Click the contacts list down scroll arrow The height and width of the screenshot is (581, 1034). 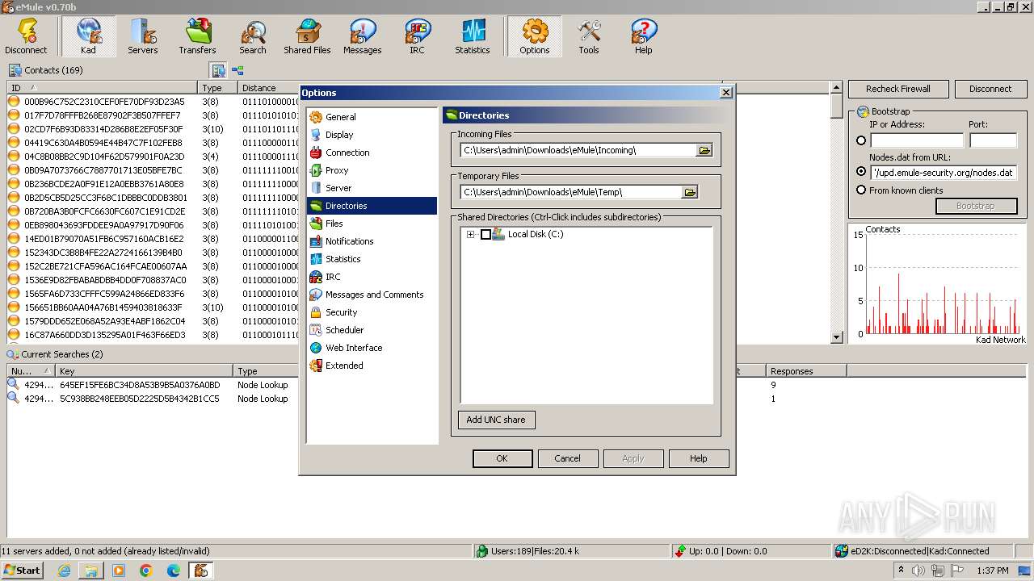(837, 337)
